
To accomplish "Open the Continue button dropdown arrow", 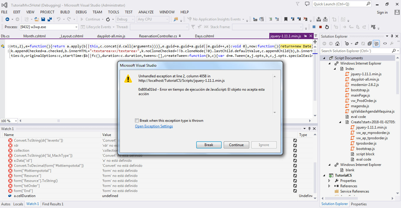I will [x=103, y=19].
